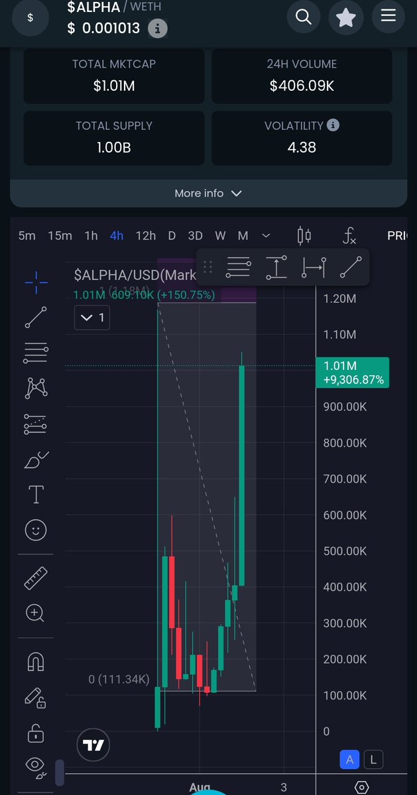Grab the floating drawing toolbar handle
417x795 pixels.
coord(208,267)
